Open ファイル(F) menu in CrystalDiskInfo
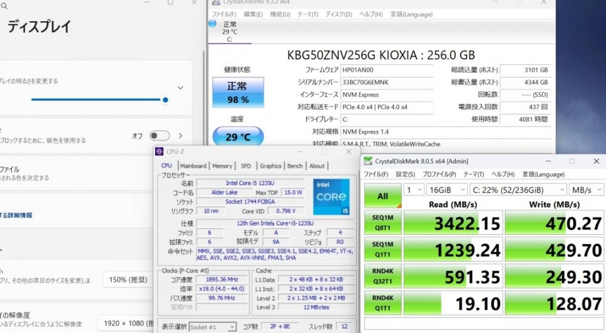The height and width of the screenshot is (333, 606). [224, 15]
